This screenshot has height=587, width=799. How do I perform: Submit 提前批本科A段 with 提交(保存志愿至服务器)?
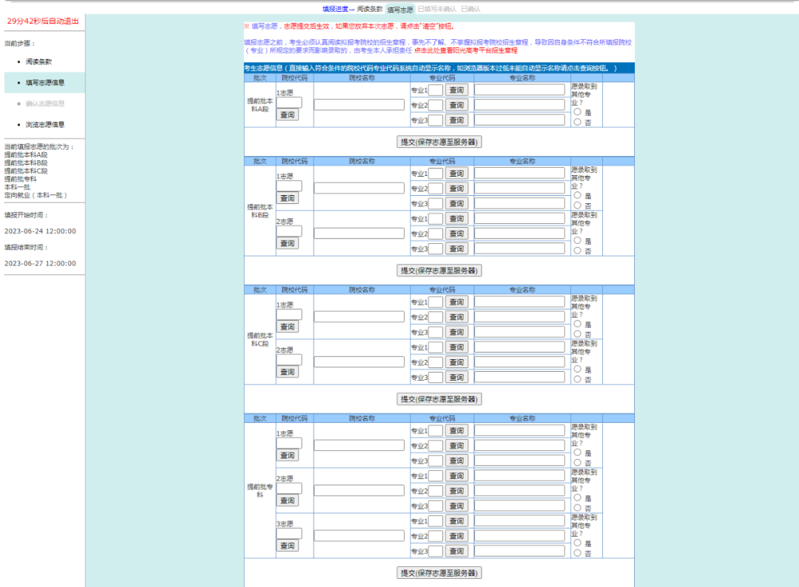click(439, 142)
